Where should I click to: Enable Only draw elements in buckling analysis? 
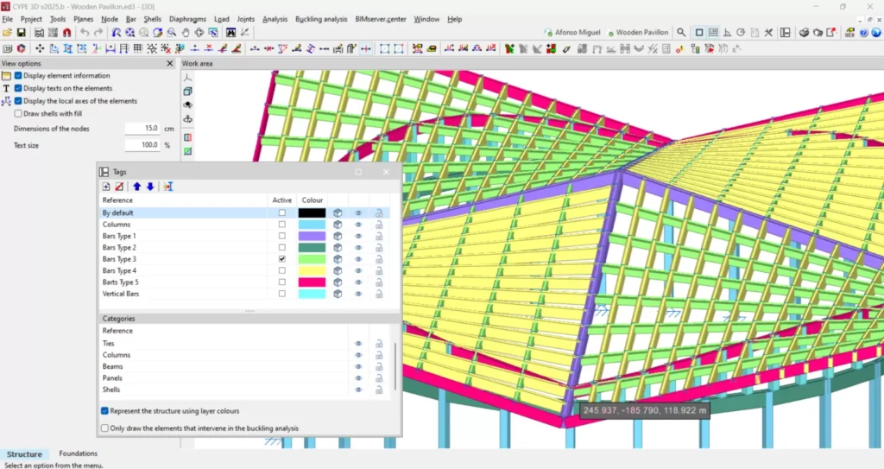pyautogui.click(x=104, y=428)
